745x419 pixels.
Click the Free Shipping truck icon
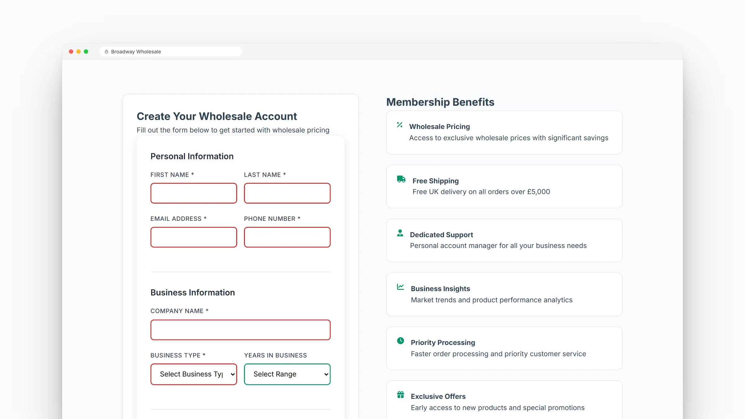tap(401, 179)
